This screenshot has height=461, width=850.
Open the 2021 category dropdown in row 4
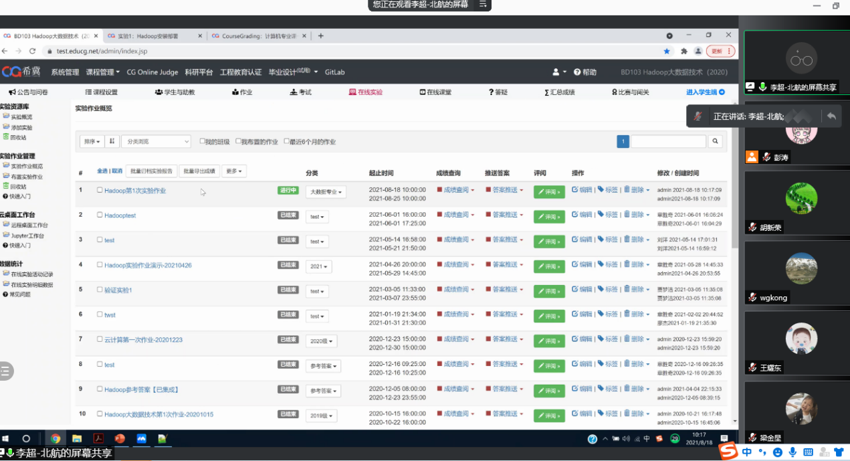pyautogui.click(x=319, y=266)
